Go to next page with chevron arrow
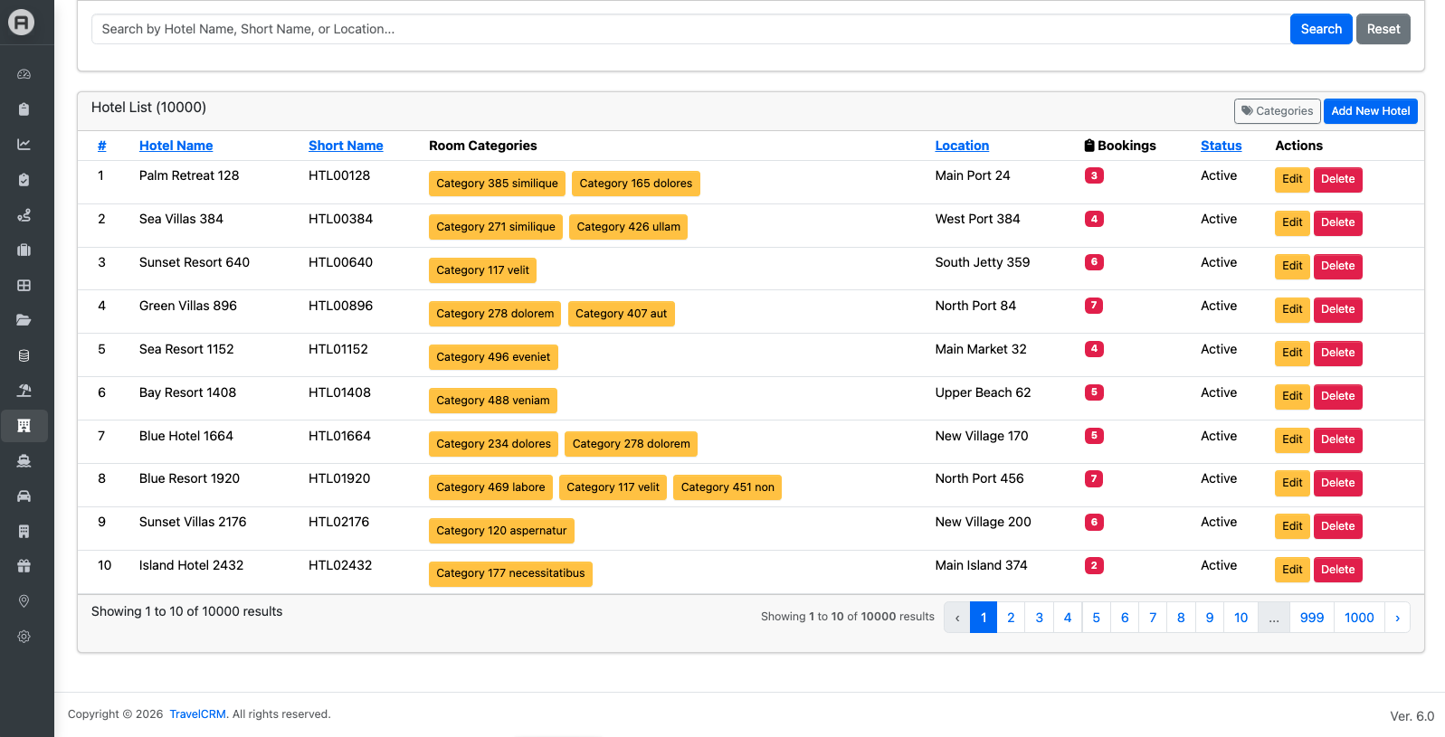The height and width of the screenshot is (737, 1445). coord(1397,618)
